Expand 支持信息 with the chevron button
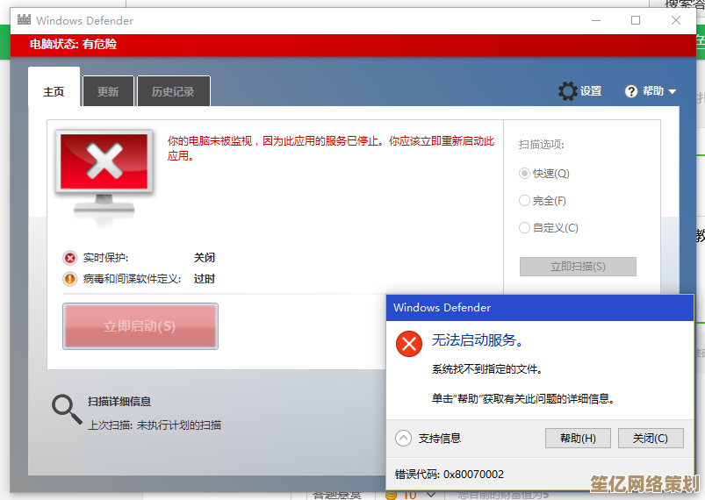 403,438
